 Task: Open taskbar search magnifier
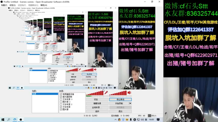click(x=9, y=120)
